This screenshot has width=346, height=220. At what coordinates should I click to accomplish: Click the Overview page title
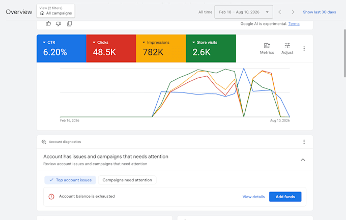pyautogui.click(x=19, y=12)
